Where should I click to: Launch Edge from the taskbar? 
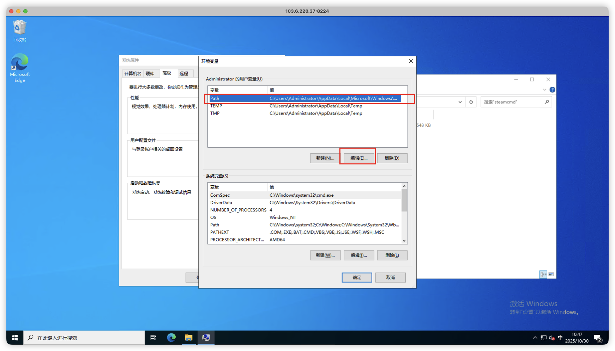171,338
